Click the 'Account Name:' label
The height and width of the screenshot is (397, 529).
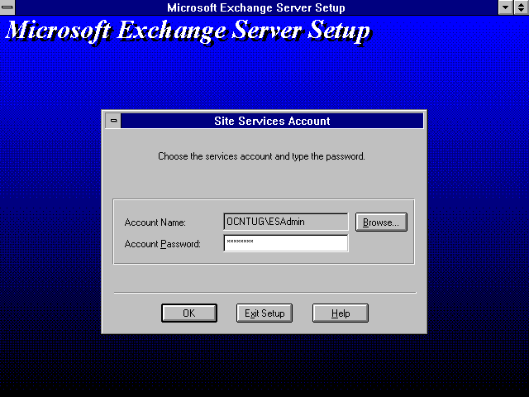click(x=155, y=222)
